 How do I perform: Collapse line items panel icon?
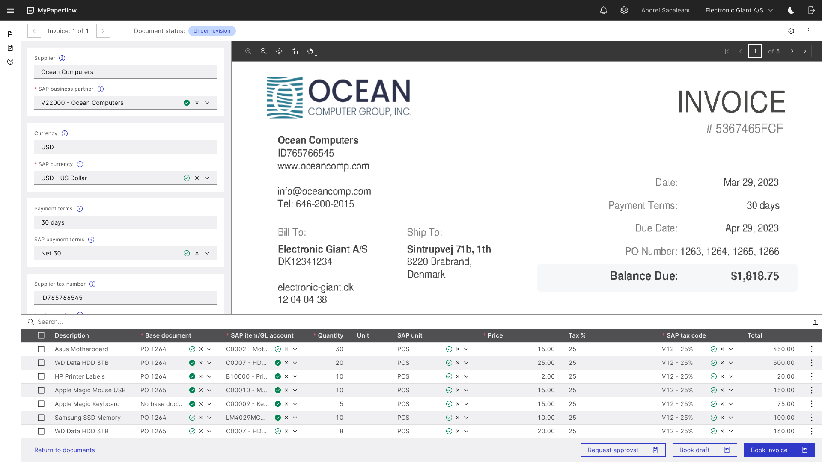coord(815,322)
